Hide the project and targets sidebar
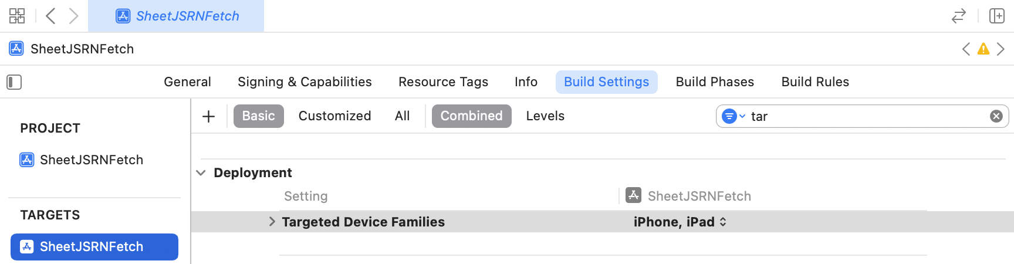The height and width of the screenshot is (264, 1014). coord(14,82)
